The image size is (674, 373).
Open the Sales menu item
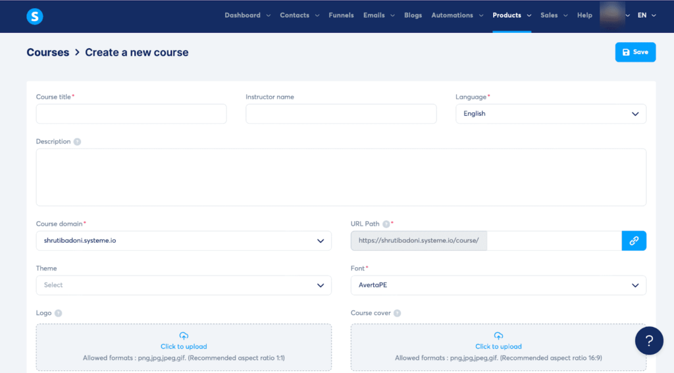point(549,16)
